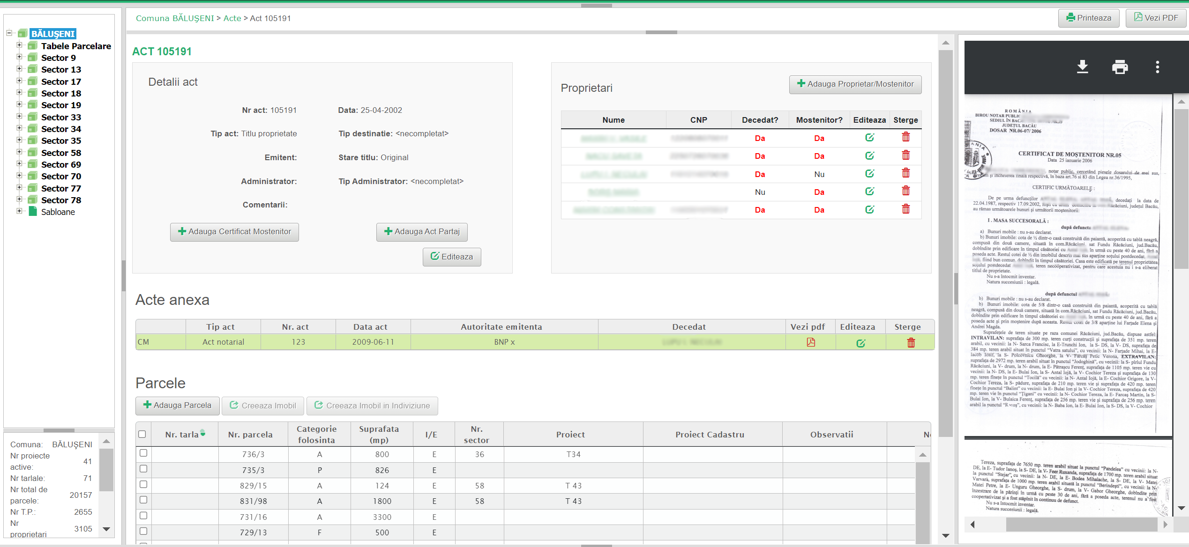Tick checkbox for parcel 829/15

pos(143,485)
